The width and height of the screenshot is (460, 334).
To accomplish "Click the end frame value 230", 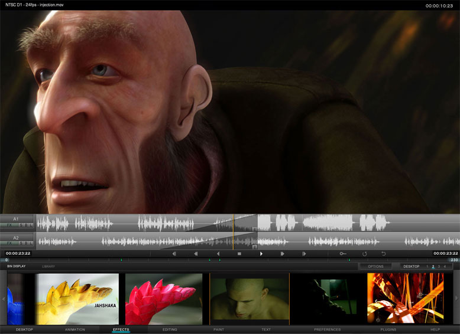I will [x=454, y=260].
